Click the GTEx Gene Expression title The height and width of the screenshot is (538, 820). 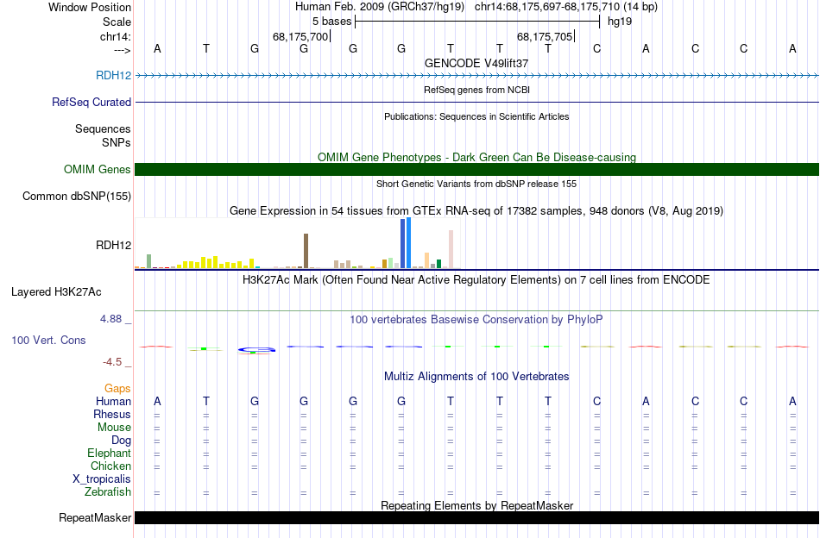pyautogui.click(x=476, y=210)
